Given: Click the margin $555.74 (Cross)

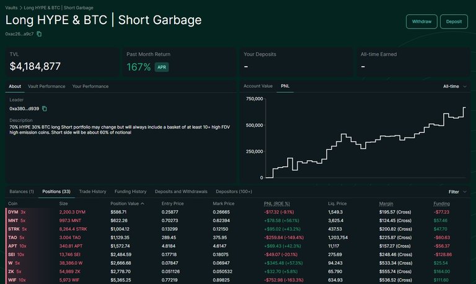Looking at the screenshot, I should [395, 272].
